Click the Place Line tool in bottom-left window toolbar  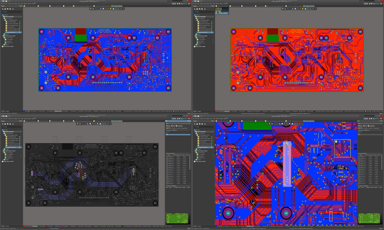click(x=110, y=124)
